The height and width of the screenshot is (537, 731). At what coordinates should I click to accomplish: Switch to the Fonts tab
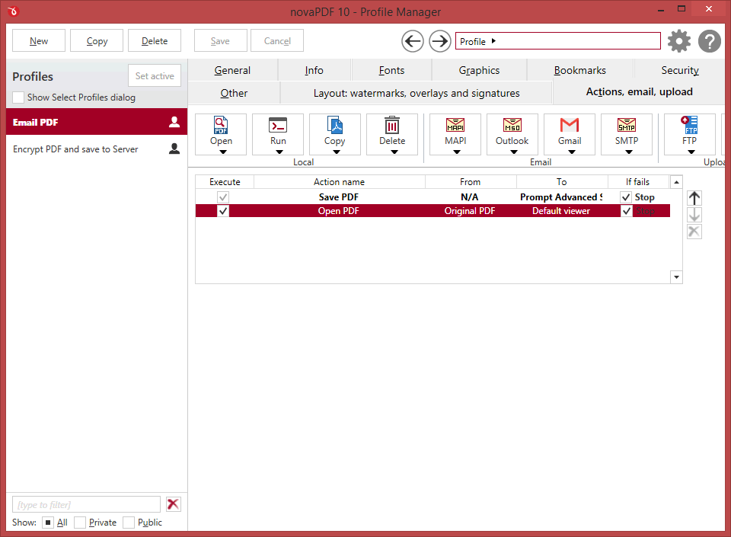coord(391,70)
